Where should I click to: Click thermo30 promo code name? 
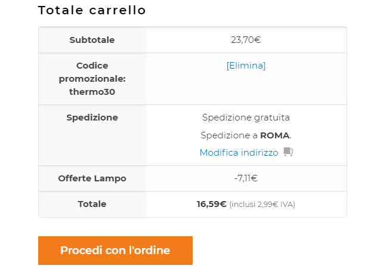tap(92, 92)
